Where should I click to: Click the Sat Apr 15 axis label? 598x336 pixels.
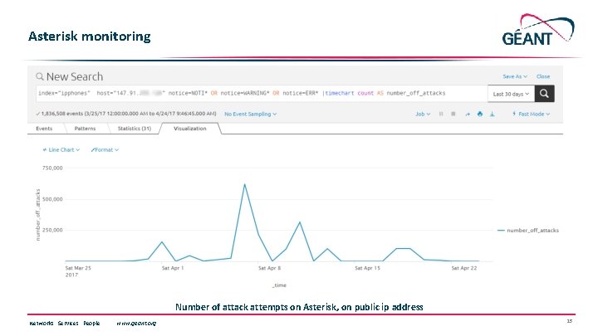368,268
